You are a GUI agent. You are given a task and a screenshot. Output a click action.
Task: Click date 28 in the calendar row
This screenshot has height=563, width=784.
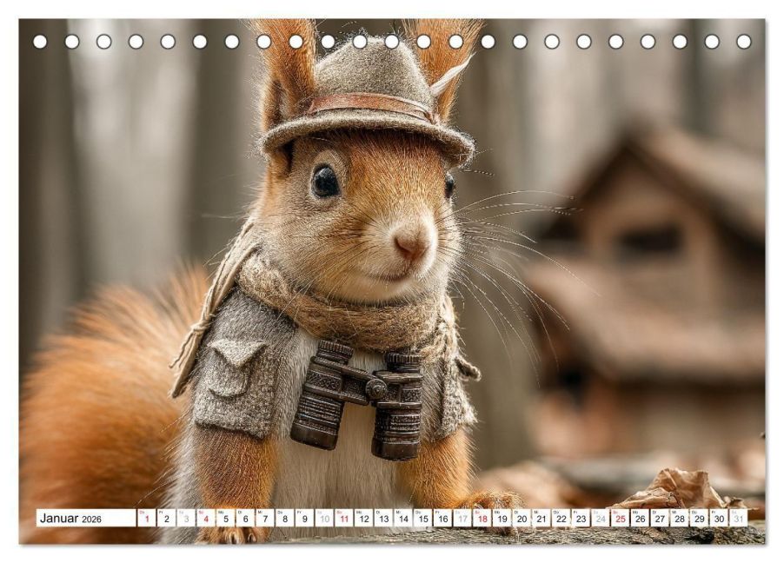680,518
